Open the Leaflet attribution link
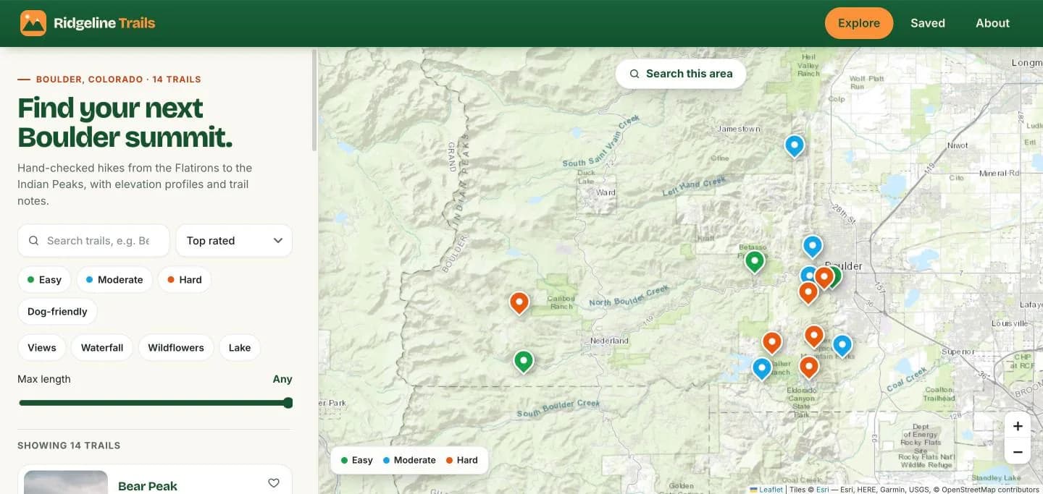 click(x=767, y=490)
